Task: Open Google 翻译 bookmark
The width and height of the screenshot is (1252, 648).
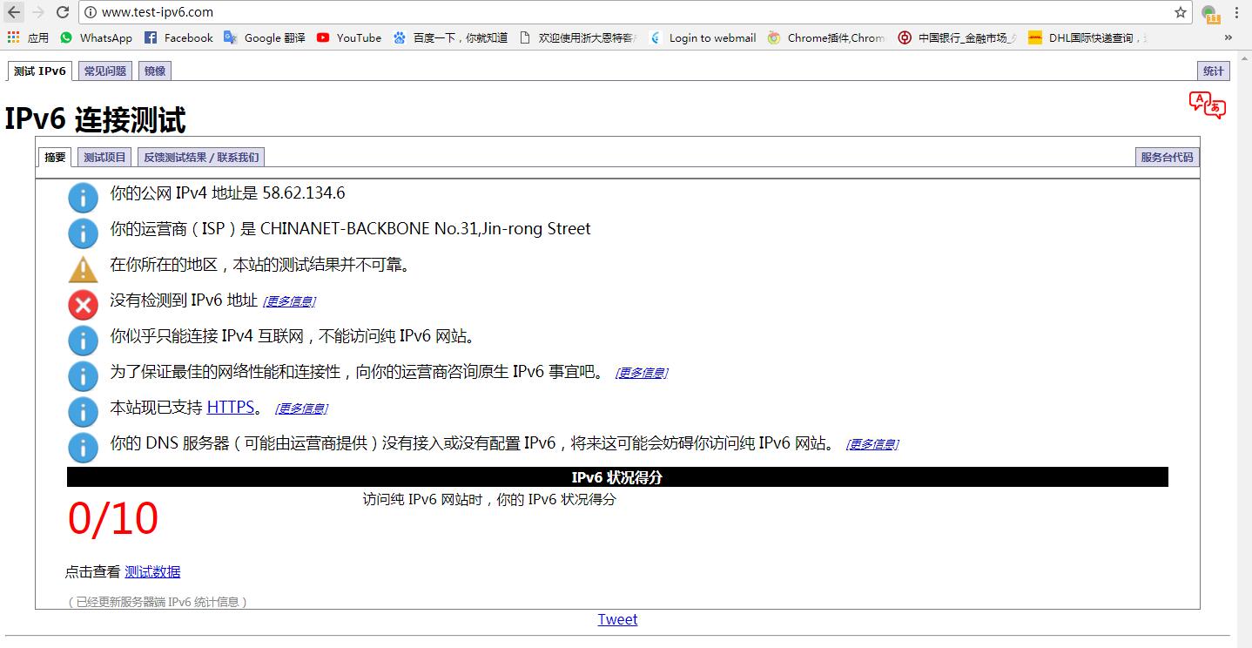Action: pyautogui.click(x=260, y=37)
